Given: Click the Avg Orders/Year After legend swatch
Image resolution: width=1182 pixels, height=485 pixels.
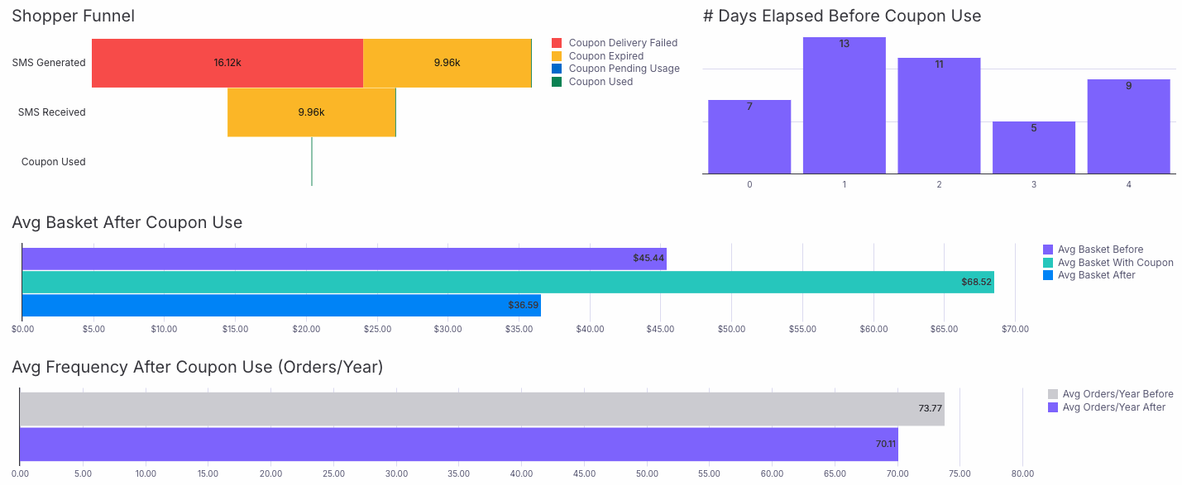Looking at the screenshot, I should click(1053, 407).
